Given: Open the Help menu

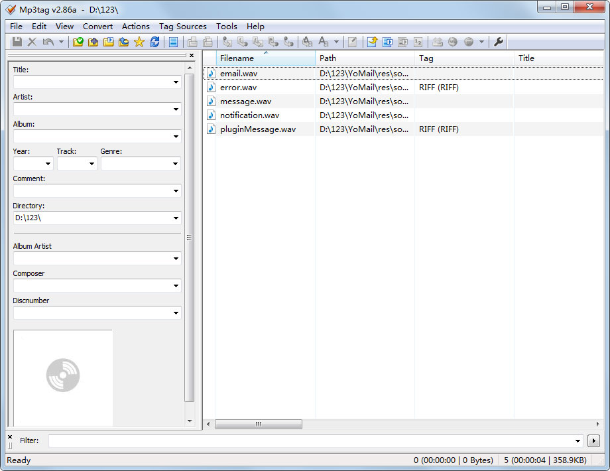Looking at the screenshot, I should point(255,26).
